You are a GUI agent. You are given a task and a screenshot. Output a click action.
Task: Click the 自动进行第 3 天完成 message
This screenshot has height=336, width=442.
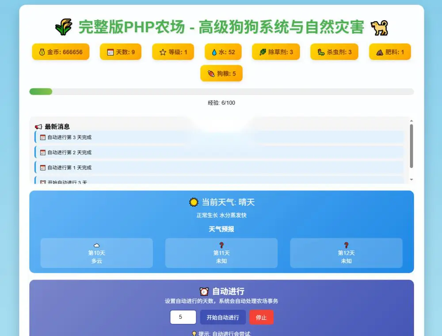pyautogui.click(x=219, y=137)
